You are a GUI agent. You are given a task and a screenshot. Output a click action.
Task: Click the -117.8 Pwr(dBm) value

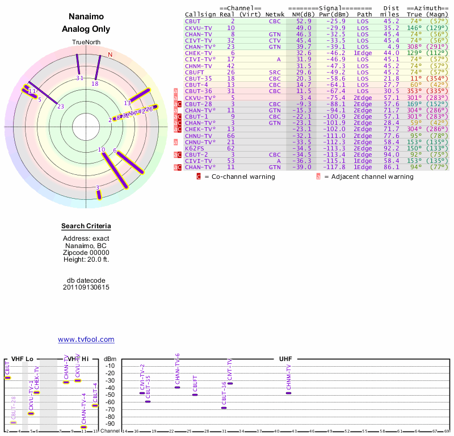point(334,167)
